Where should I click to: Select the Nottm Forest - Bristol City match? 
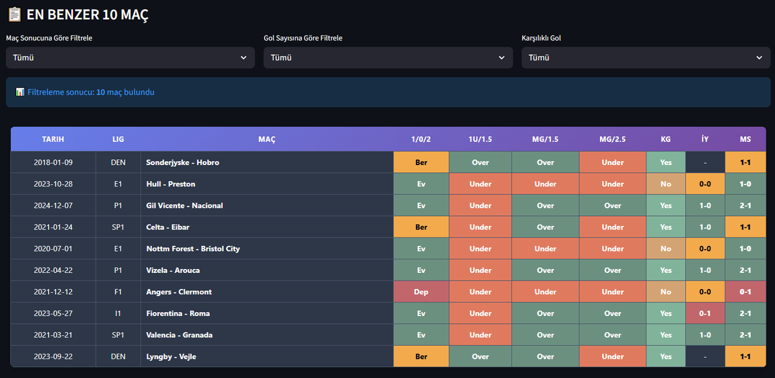[193, 248]
